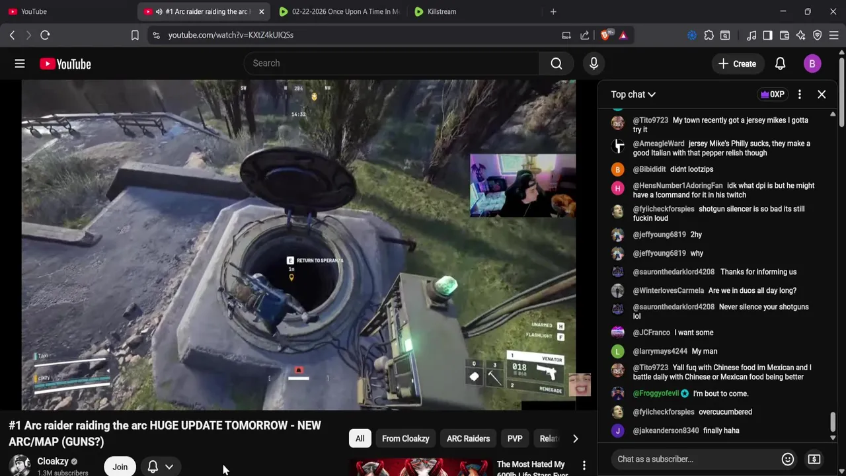Screen dimensions: 846x476
Task: Show more filter chips with right arrow
Action: pyautogui.click(x=575, y=438)
